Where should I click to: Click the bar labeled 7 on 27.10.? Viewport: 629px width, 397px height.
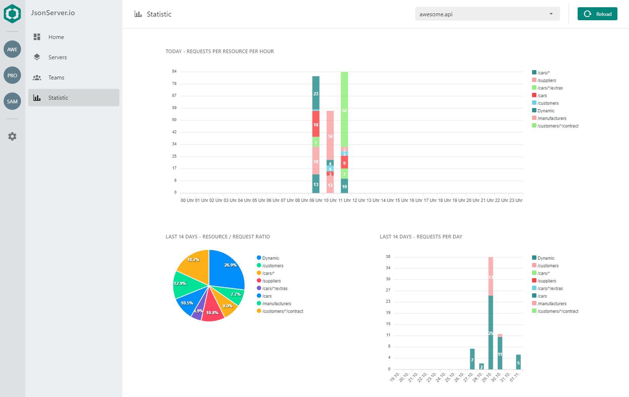[472, 359]
